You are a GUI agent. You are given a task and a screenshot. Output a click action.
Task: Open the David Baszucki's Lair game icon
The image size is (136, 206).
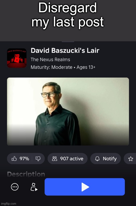tap(17, 58)
